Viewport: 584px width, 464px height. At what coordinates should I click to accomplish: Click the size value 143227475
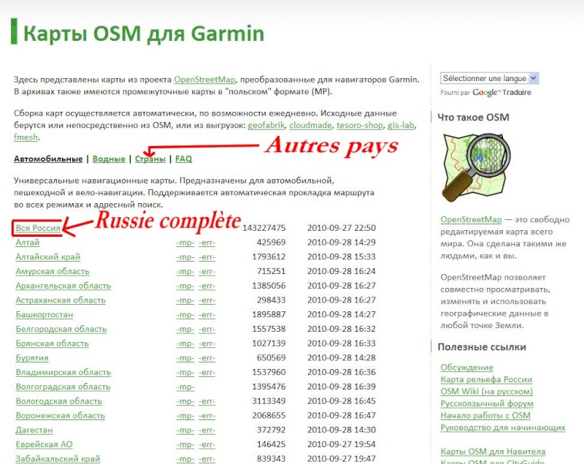click(264, 228)
